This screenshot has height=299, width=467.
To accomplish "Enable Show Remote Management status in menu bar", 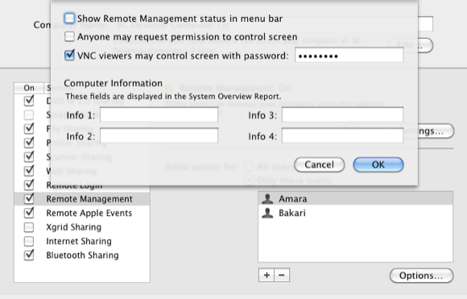I will [69, 19].
